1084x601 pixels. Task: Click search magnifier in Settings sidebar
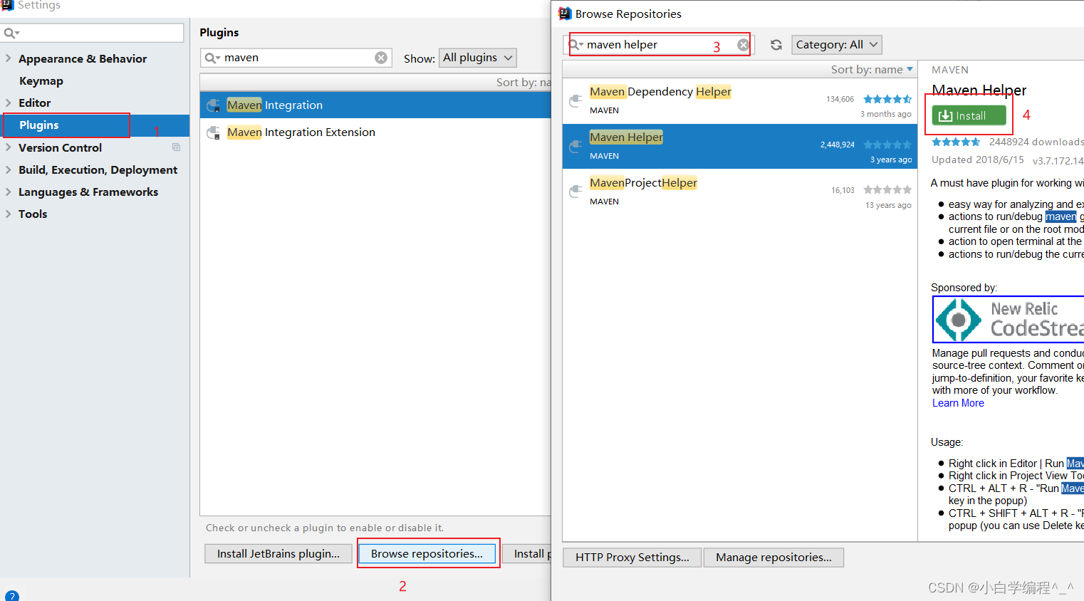coord(11,33)
